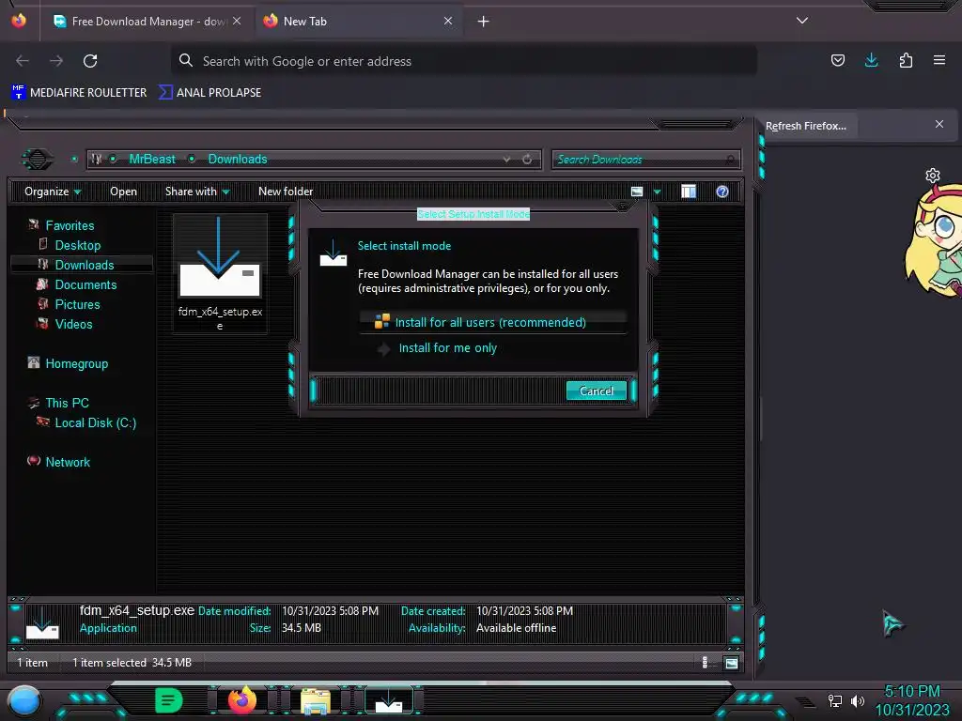Dismiss the Refresh Firefox notification
Viewport: 962px width, 721px height.
939,124
